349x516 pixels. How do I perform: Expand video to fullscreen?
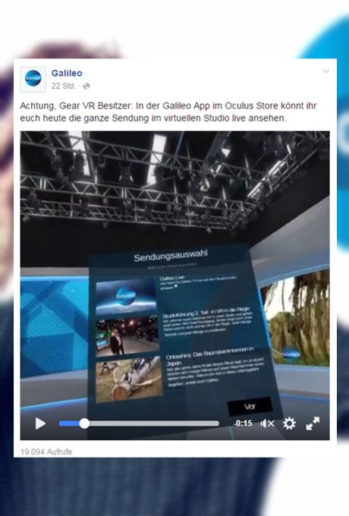click(313, 423)
